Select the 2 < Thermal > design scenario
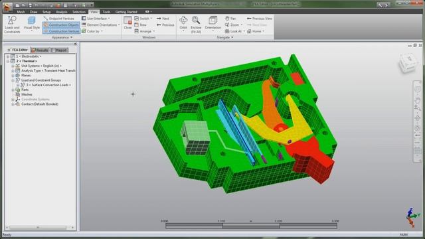This screenshot has width=425, height=239. coord(27,61)
